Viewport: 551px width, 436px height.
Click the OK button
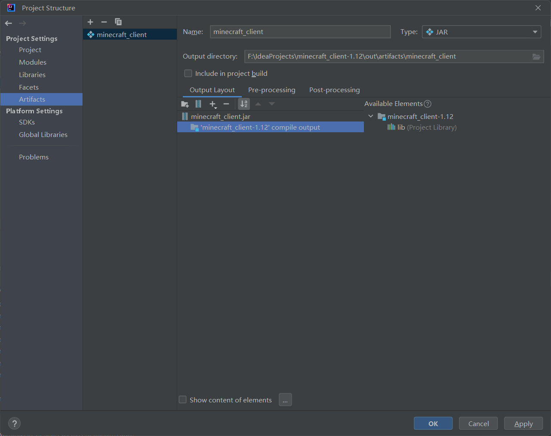coord(433,424)
